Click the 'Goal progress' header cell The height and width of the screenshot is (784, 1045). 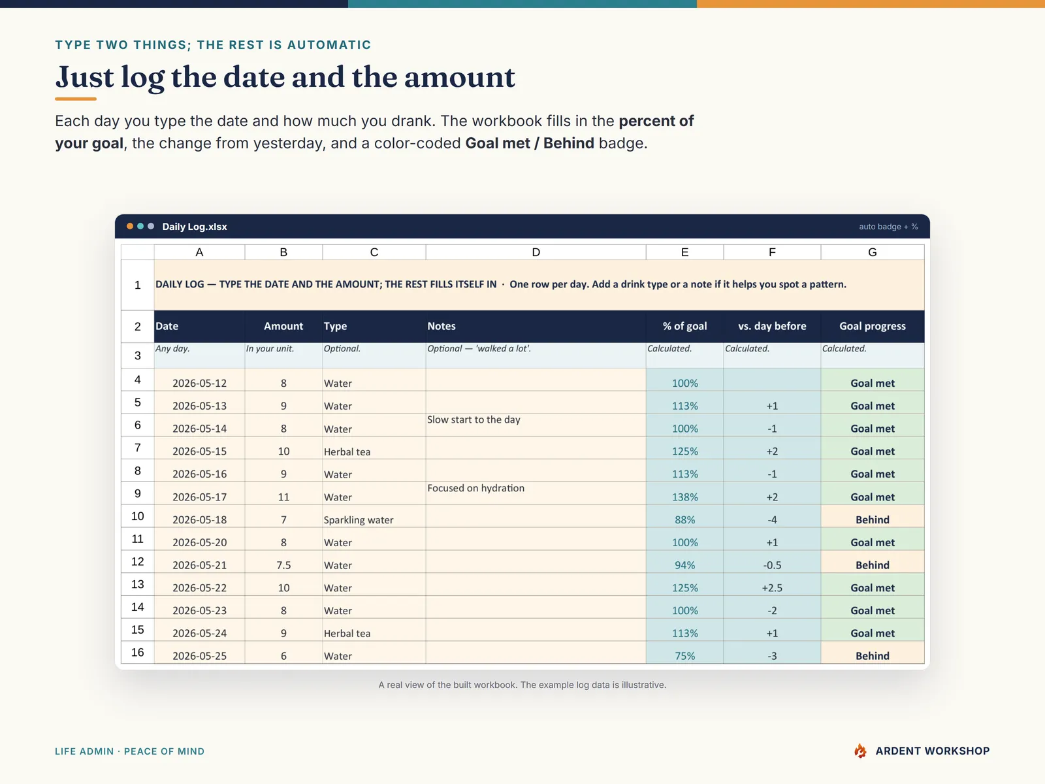coord(873,326)
